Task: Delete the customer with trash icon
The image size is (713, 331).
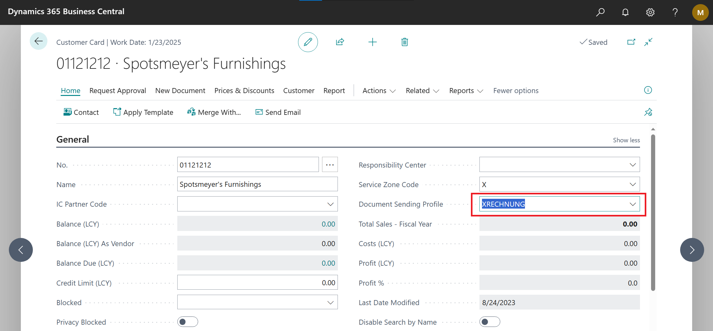Action: 405,42
